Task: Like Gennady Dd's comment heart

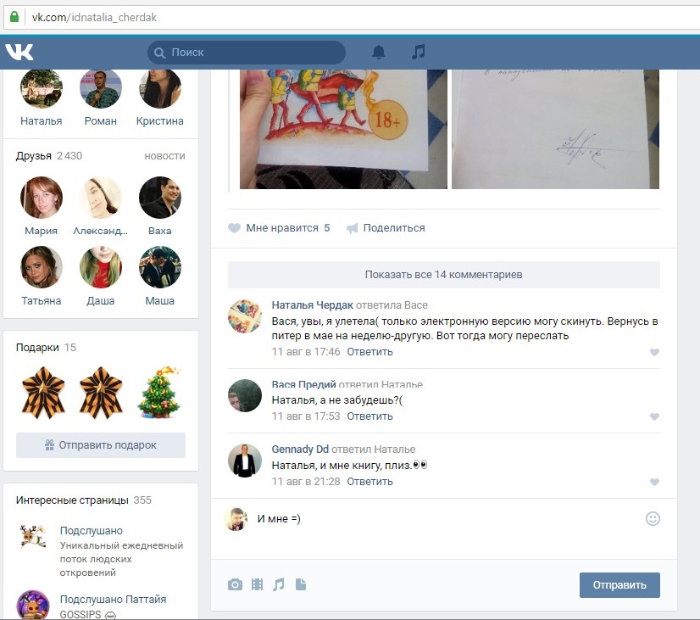Action: pyautogui.click(x=654, y=482)
